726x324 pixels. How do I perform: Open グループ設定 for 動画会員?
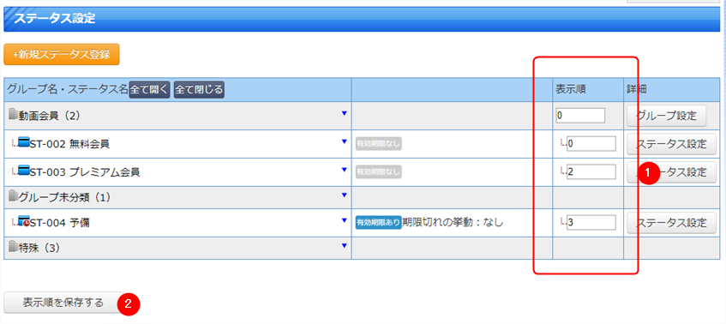(666, 116)
